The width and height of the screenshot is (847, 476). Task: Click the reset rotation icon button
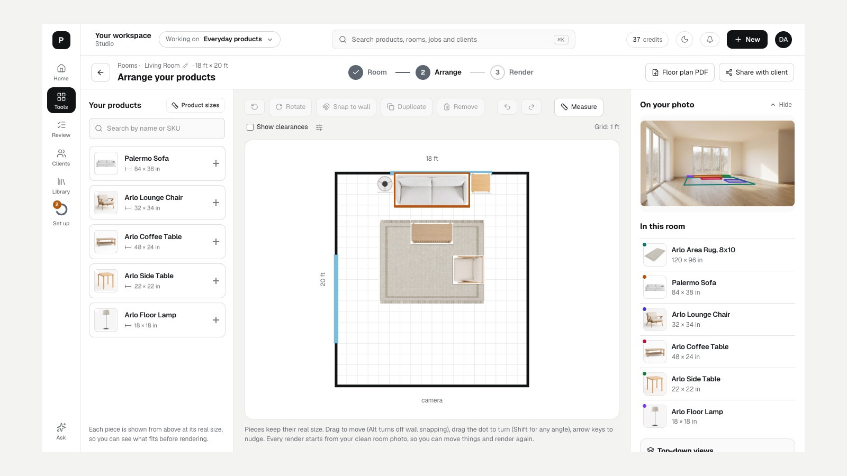(255, 107)
